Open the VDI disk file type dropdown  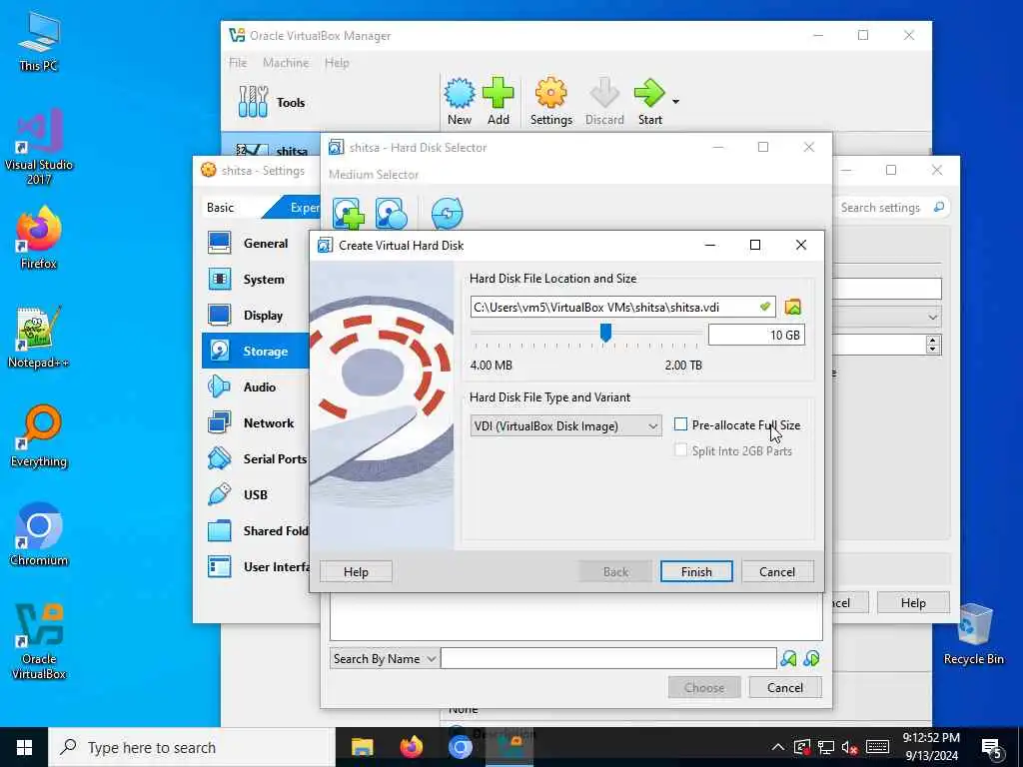(565, 425)
